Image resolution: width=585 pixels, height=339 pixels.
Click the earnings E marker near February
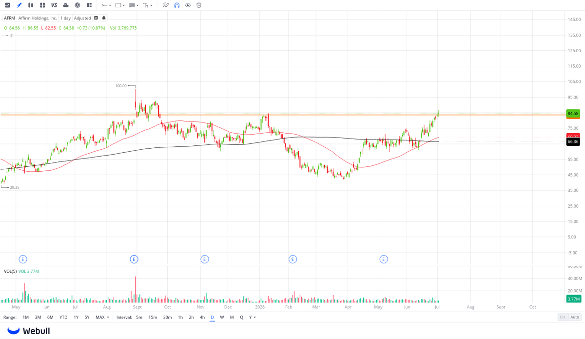coord(292,259)
